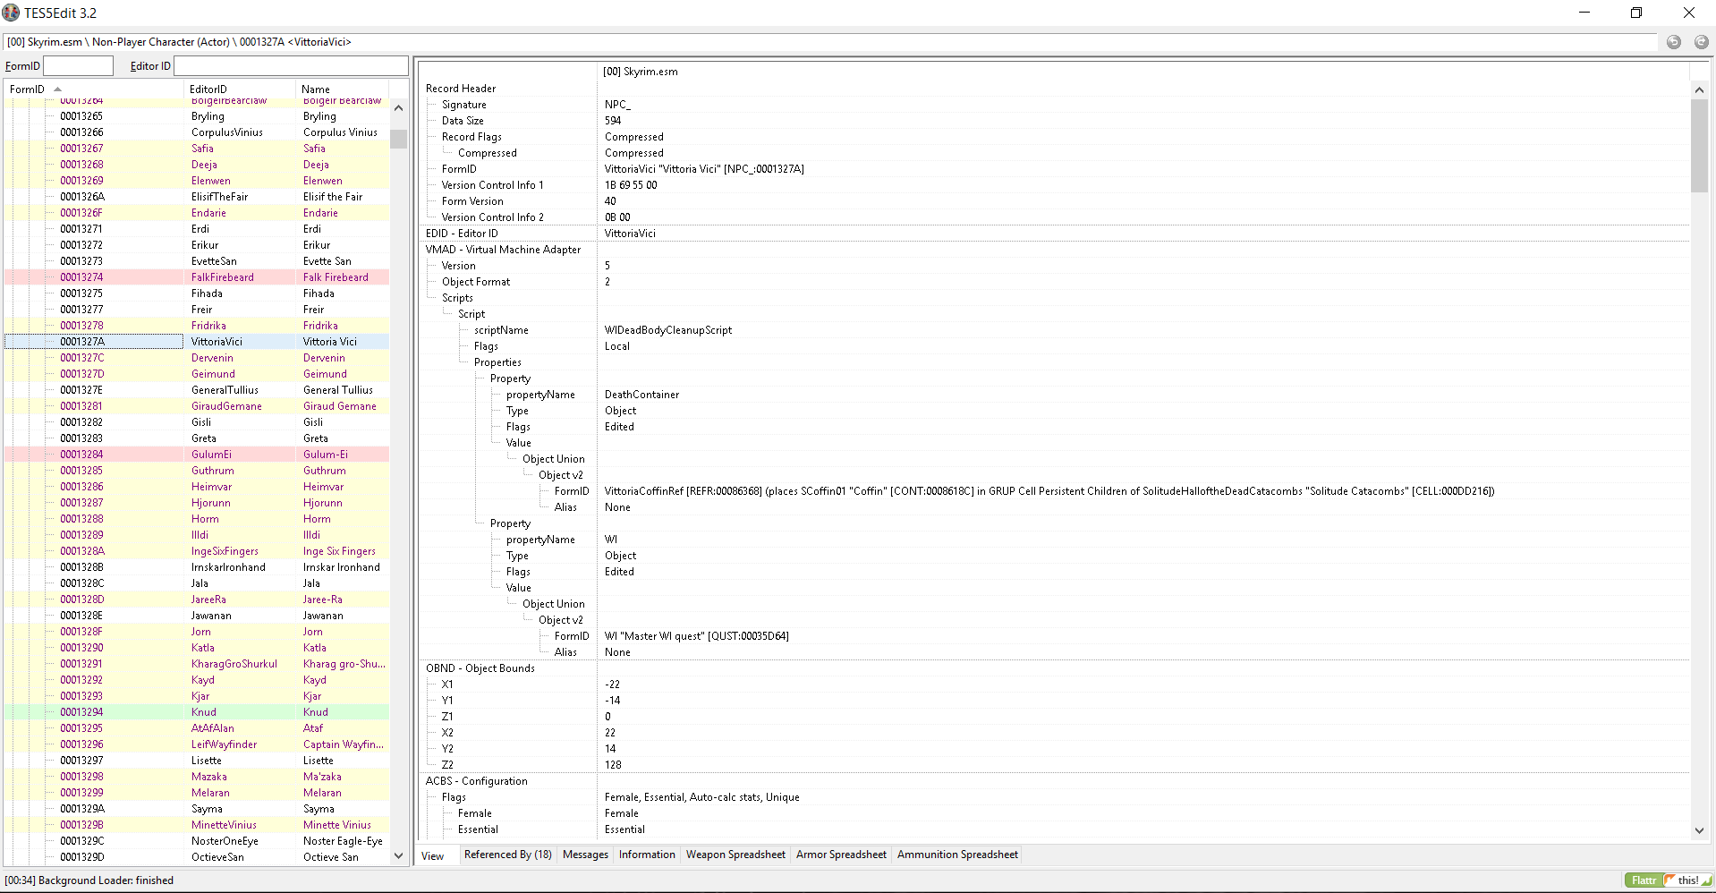Select the CorpulusVinius EditorID entry

click(227, 132)
